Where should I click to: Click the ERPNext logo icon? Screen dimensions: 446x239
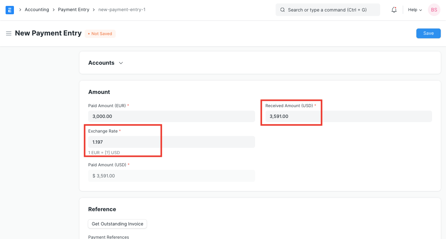tap(9, 10)
